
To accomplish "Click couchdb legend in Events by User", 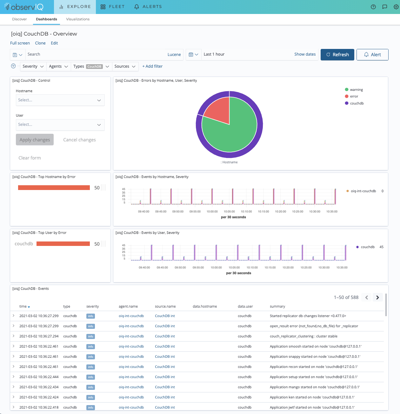I will click(368, 247).
